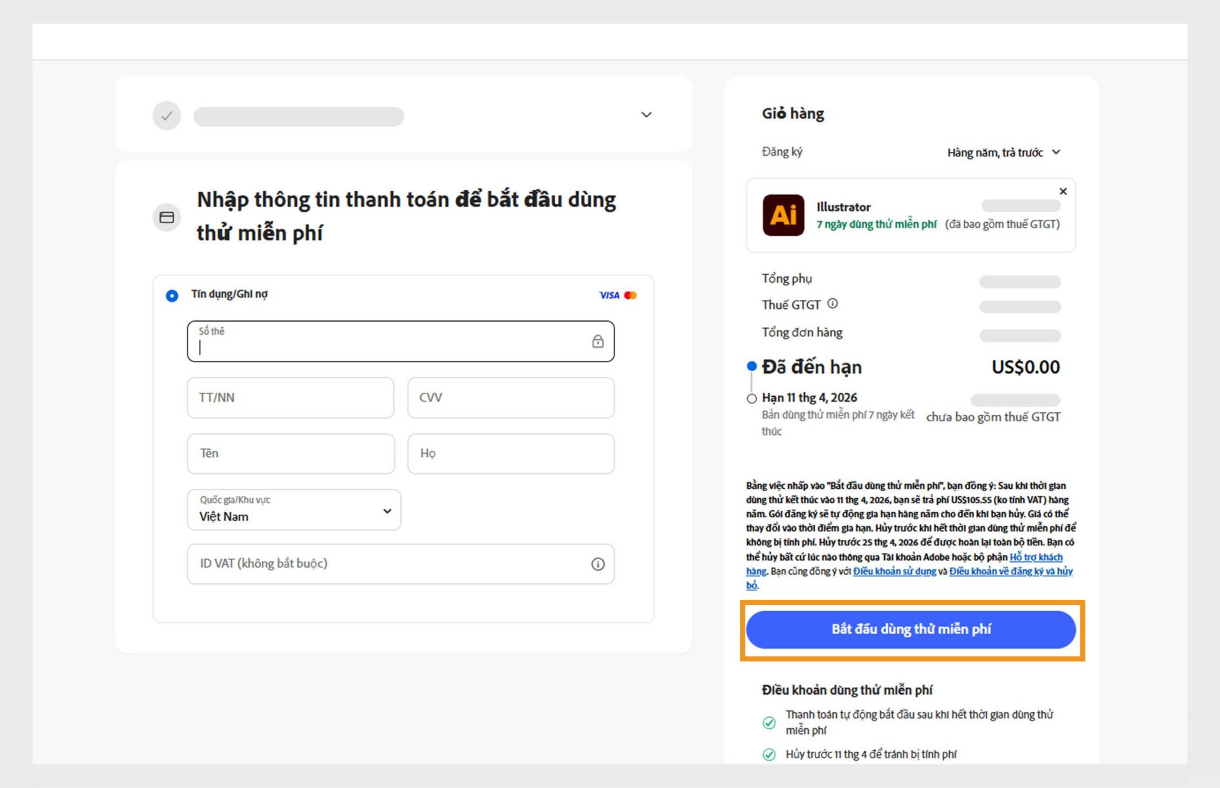
Task: Remove Illustrator from cart with X icon
Action: click(1063, 191)
